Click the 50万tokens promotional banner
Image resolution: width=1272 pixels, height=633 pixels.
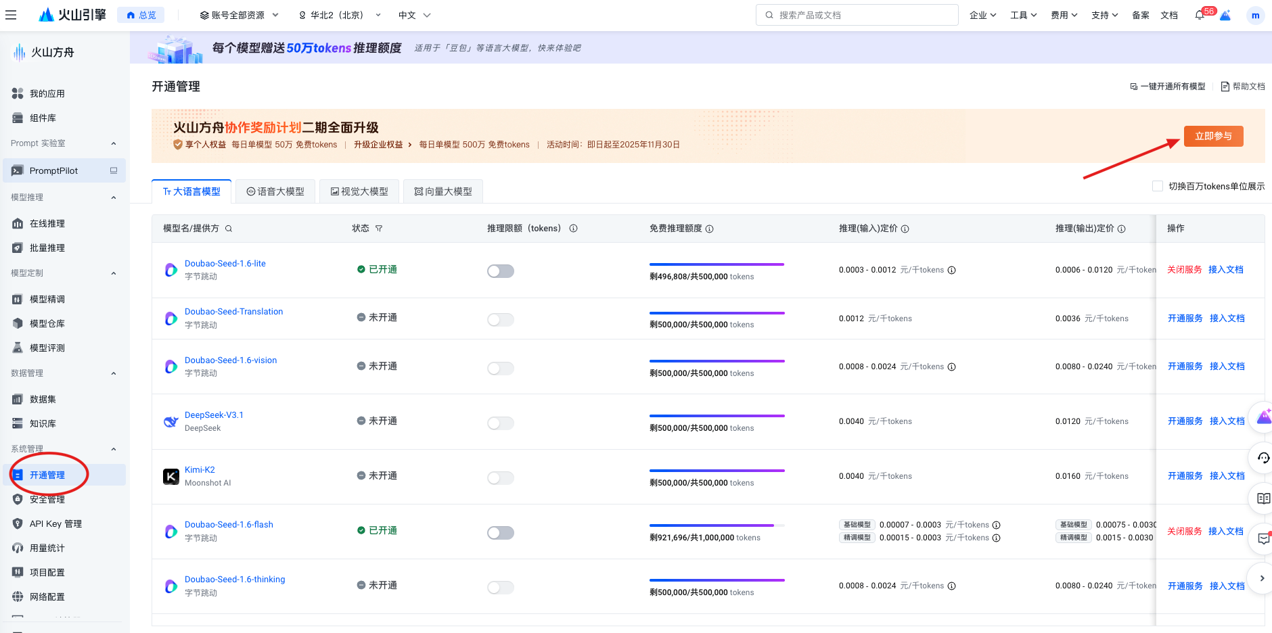click(701, 47)
